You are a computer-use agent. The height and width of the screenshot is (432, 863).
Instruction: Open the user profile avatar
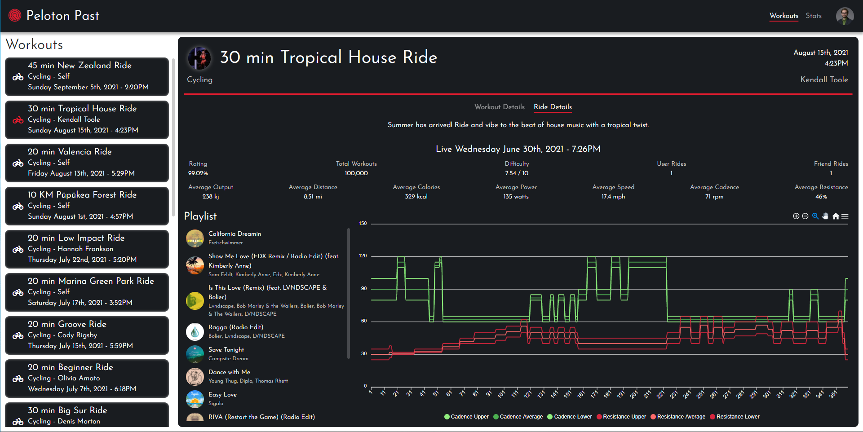coord(845,16)
